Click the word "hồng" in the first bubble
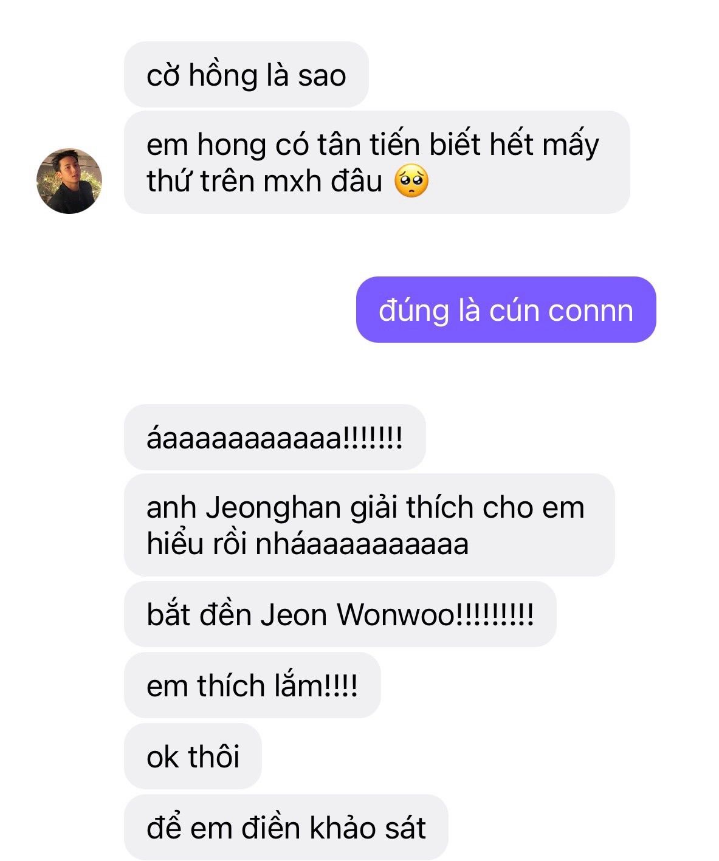 pyautogui.click(x=222, y=75)
